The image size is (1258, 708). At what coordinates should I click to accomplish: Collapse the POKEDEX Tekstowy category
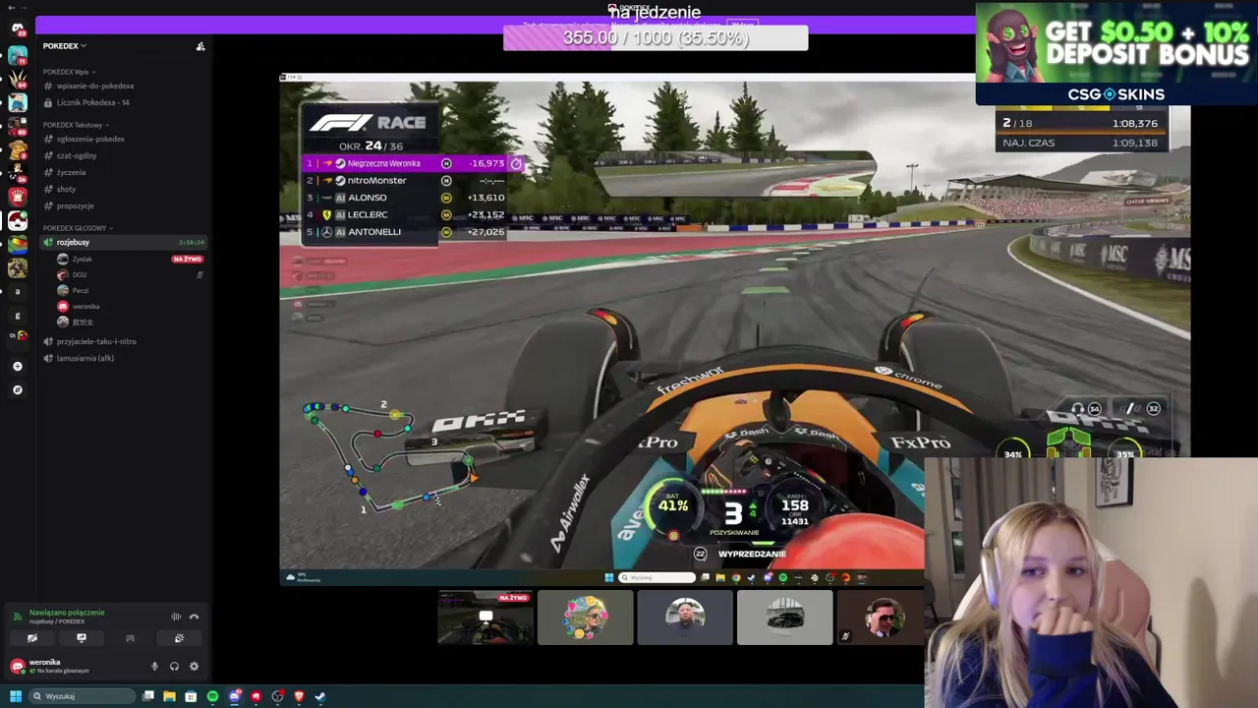(x=76, y=125)
